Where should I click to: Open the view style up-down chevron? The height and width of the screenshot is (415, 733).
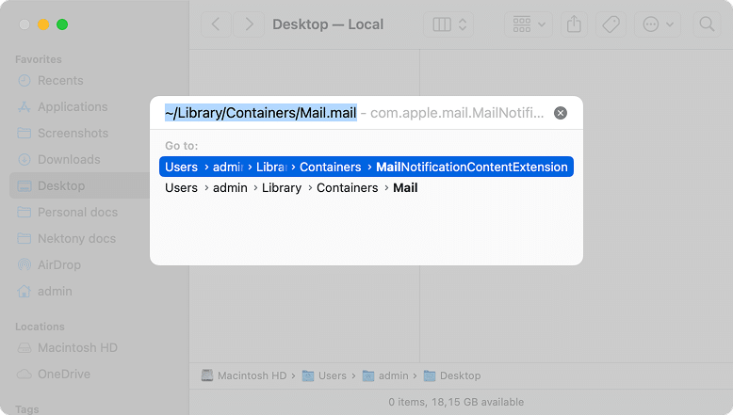click(x=463, y=24)
